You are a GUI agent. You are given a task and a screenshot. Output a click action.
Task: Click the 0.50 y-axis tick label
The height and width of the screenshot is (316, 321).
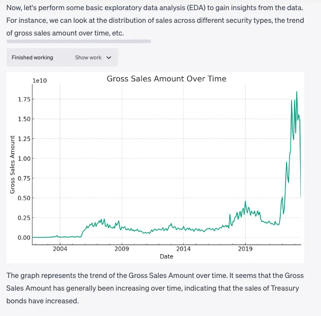25,198
